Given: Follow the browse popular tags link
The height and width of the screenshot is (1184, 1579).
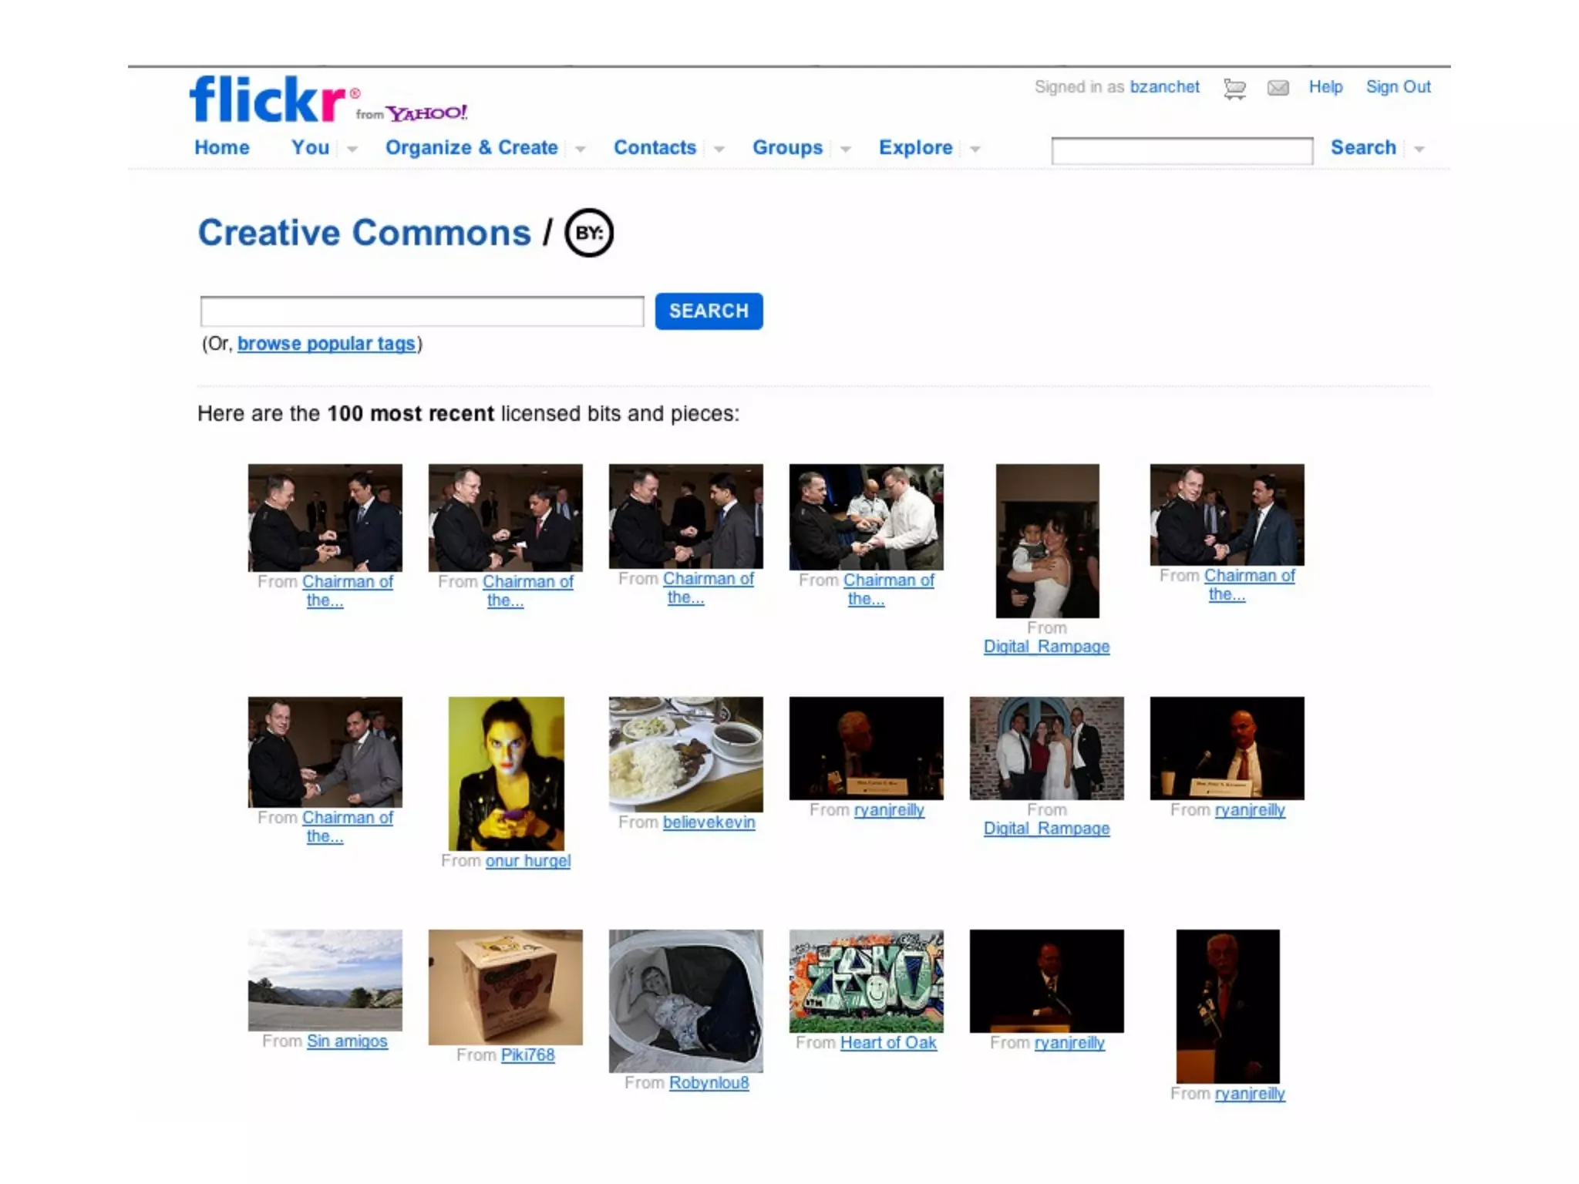Looking at the screenshot, I should point(326,344).
